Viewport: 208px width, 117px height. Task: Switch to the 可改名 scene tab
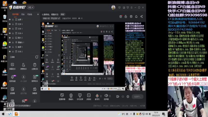[x=30, y=14]
